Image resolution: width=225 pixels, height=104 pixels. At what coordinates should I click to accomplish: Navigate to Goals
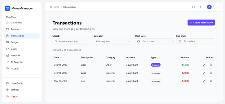pyautogui.click(x=22, y=49)
